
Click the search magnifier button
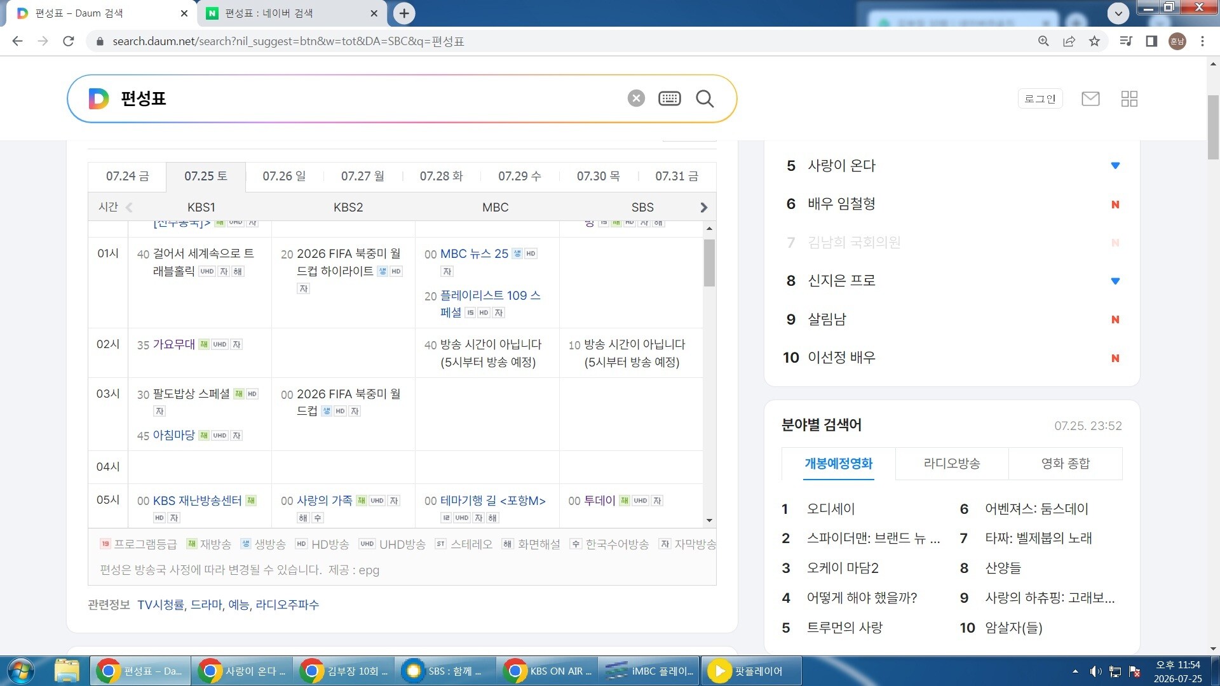click(x=705, y=98)
